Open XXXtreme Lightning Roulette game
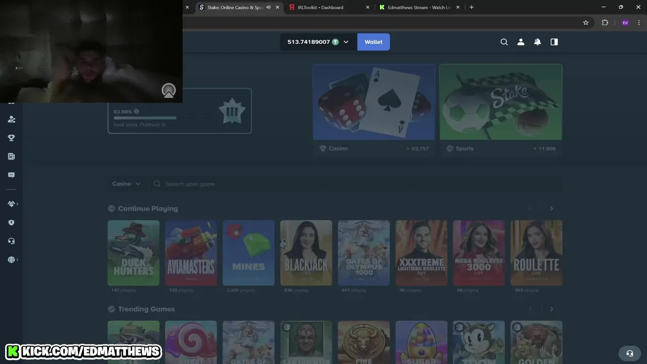The image size is (647, 364). (422, 253)
